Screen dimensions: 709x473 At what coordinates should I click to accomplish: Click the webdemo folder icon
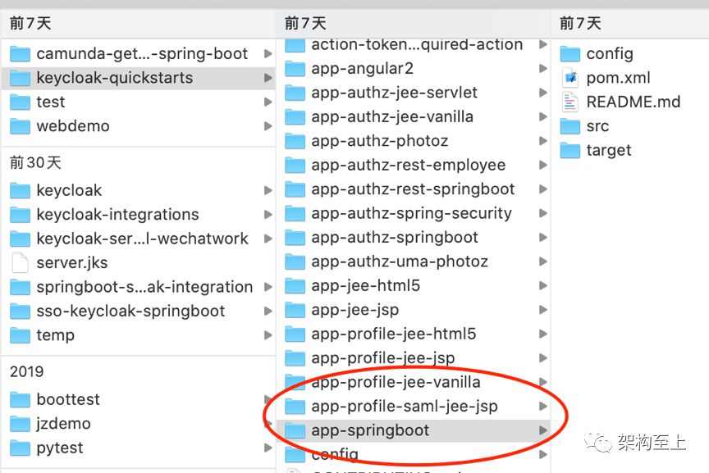click(x=20, y=126)
